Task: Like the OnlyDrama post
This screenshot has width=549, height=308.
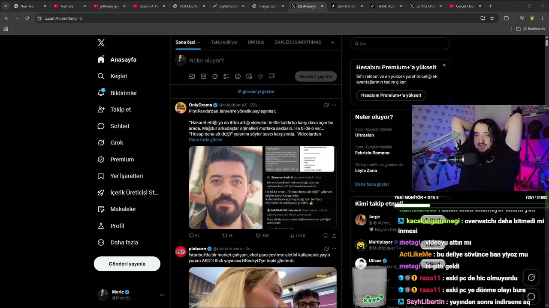Action: (x=262, y=236)
